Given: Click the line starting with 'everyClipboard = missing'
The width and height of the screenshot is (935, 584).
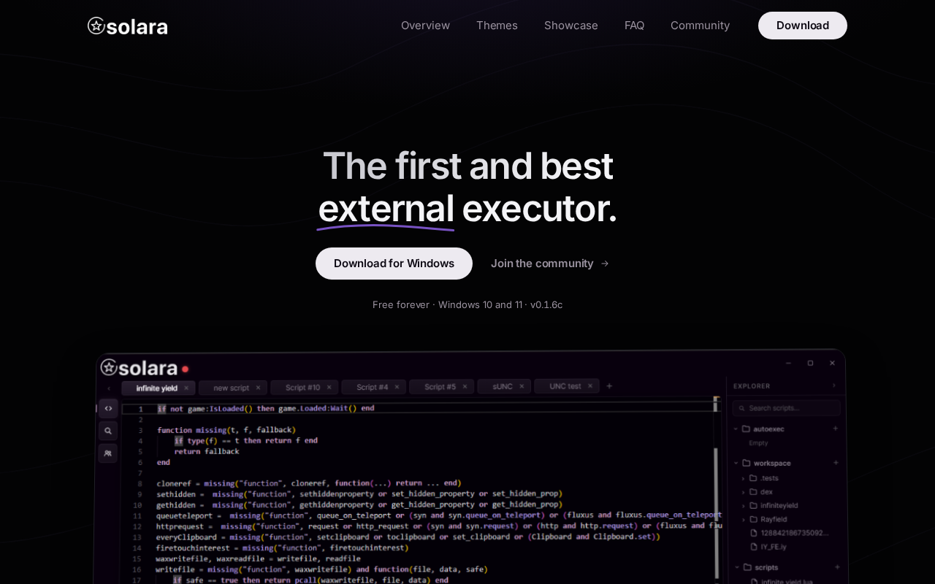Looking at the screenshot, I should [408, 537].
